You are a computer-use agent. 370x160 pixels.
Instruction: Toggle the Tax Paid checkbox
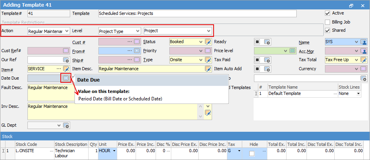[258, 60]
